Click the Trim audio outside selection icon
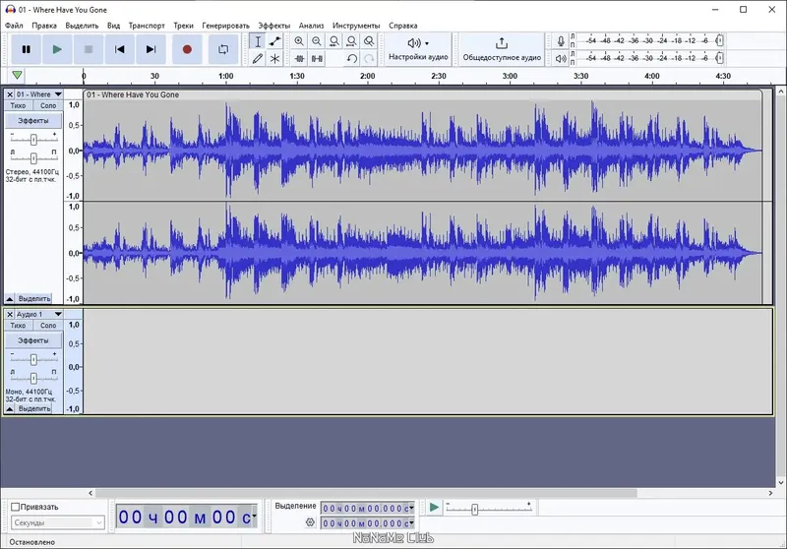This screenshot has height=549, width=787. (x=299, y=58)
